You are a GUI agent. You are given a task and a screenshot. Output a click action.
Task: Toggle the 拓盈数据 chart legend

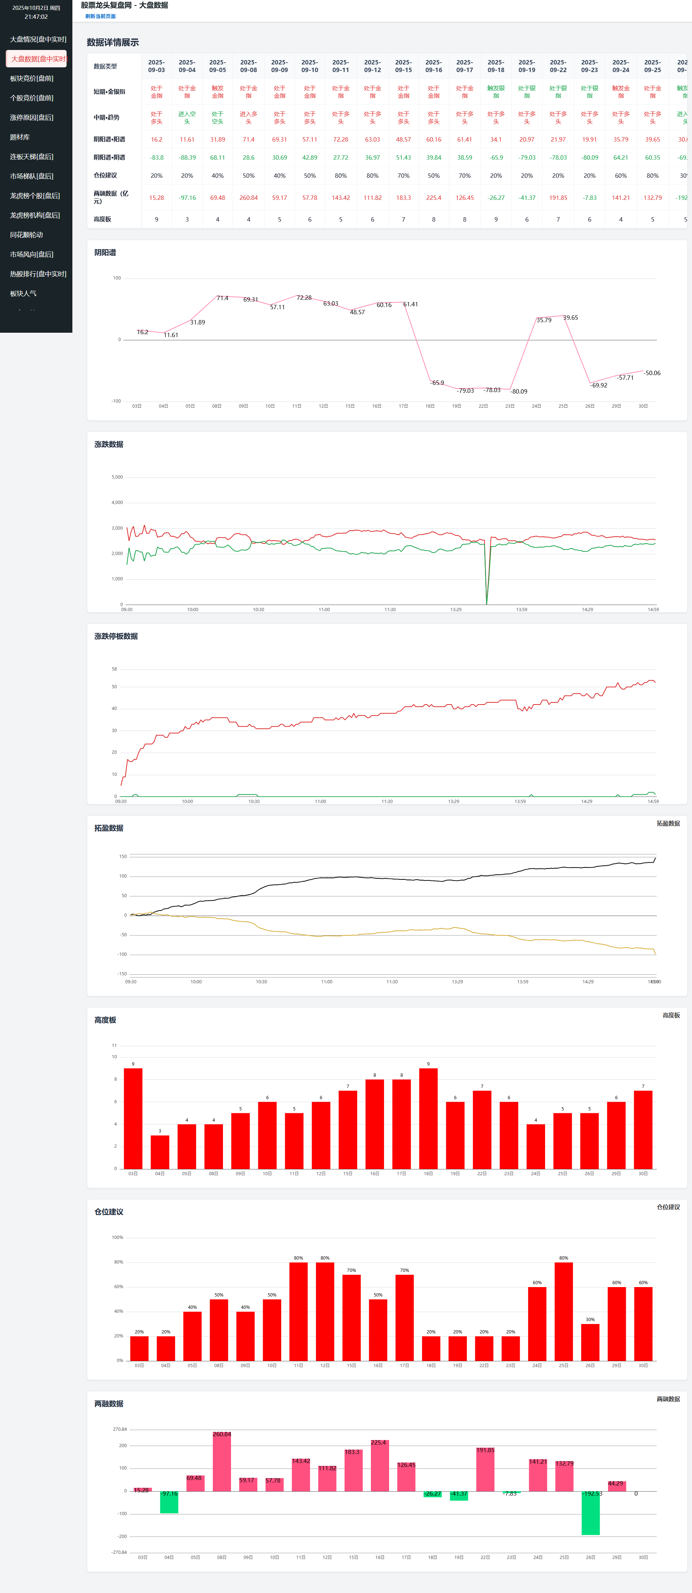[x=668, y=823]
